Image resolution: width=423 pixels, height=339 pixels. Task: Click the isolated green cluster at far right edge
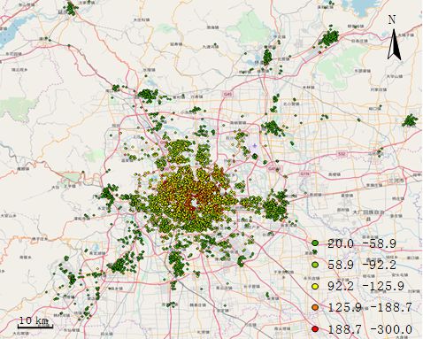click(410, 120)
